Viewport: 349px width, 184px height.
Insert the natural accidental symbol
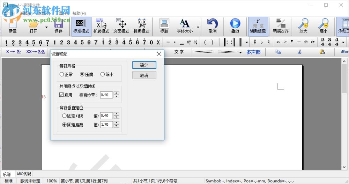pos(268,42)
